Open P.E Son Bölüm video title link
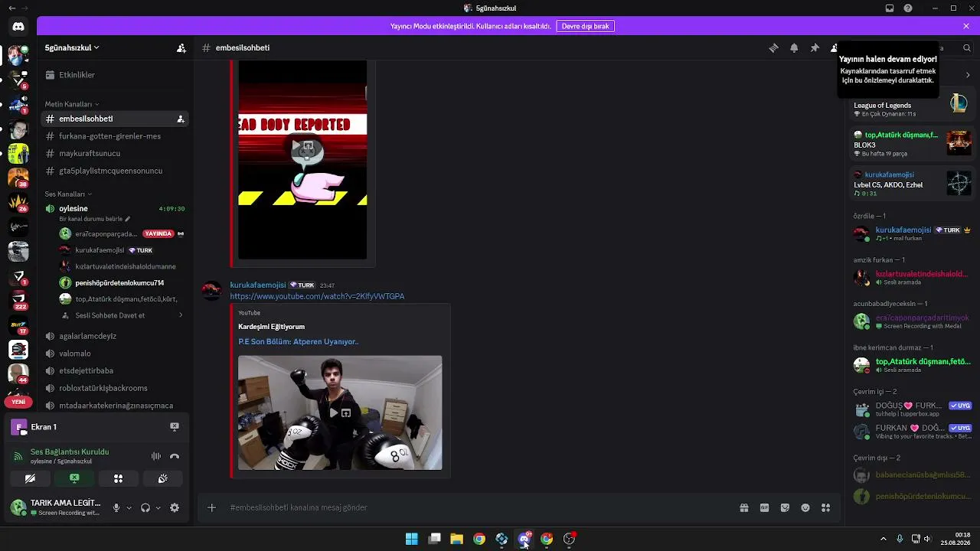This screenshot has height=551, width=980. pyautogui.click(x=298, y=342)
